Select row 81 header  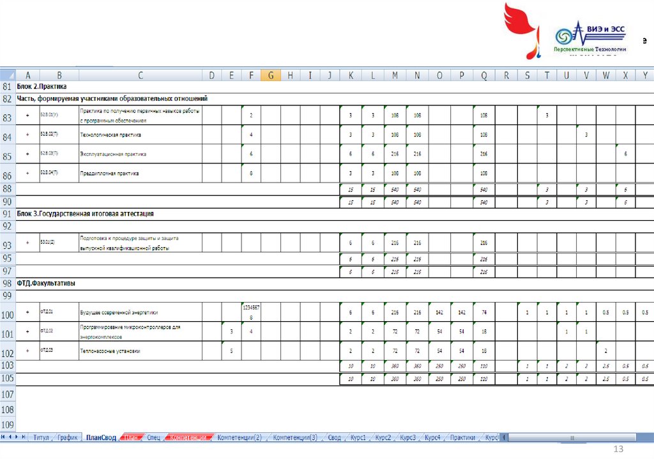(8, 87)
